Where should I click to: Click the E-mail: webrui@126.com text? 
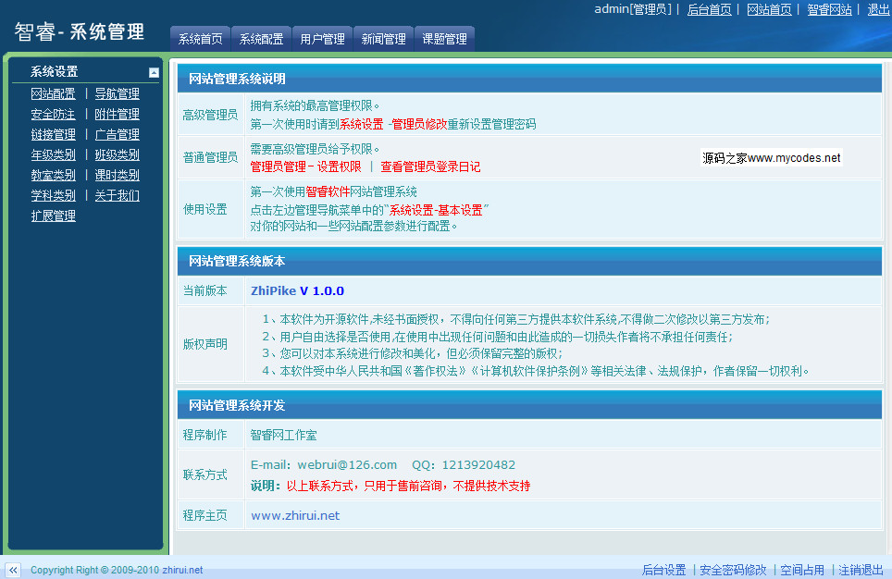324,464
